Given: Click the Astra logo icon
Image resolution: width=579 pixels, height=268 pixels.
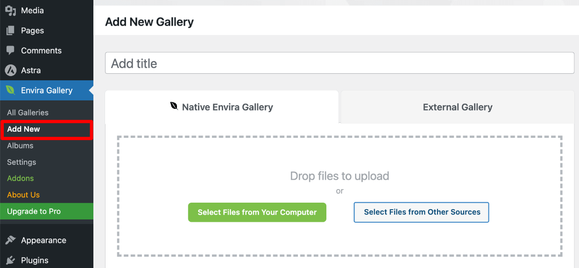Looking at the screenshot, I should (10, 71).
